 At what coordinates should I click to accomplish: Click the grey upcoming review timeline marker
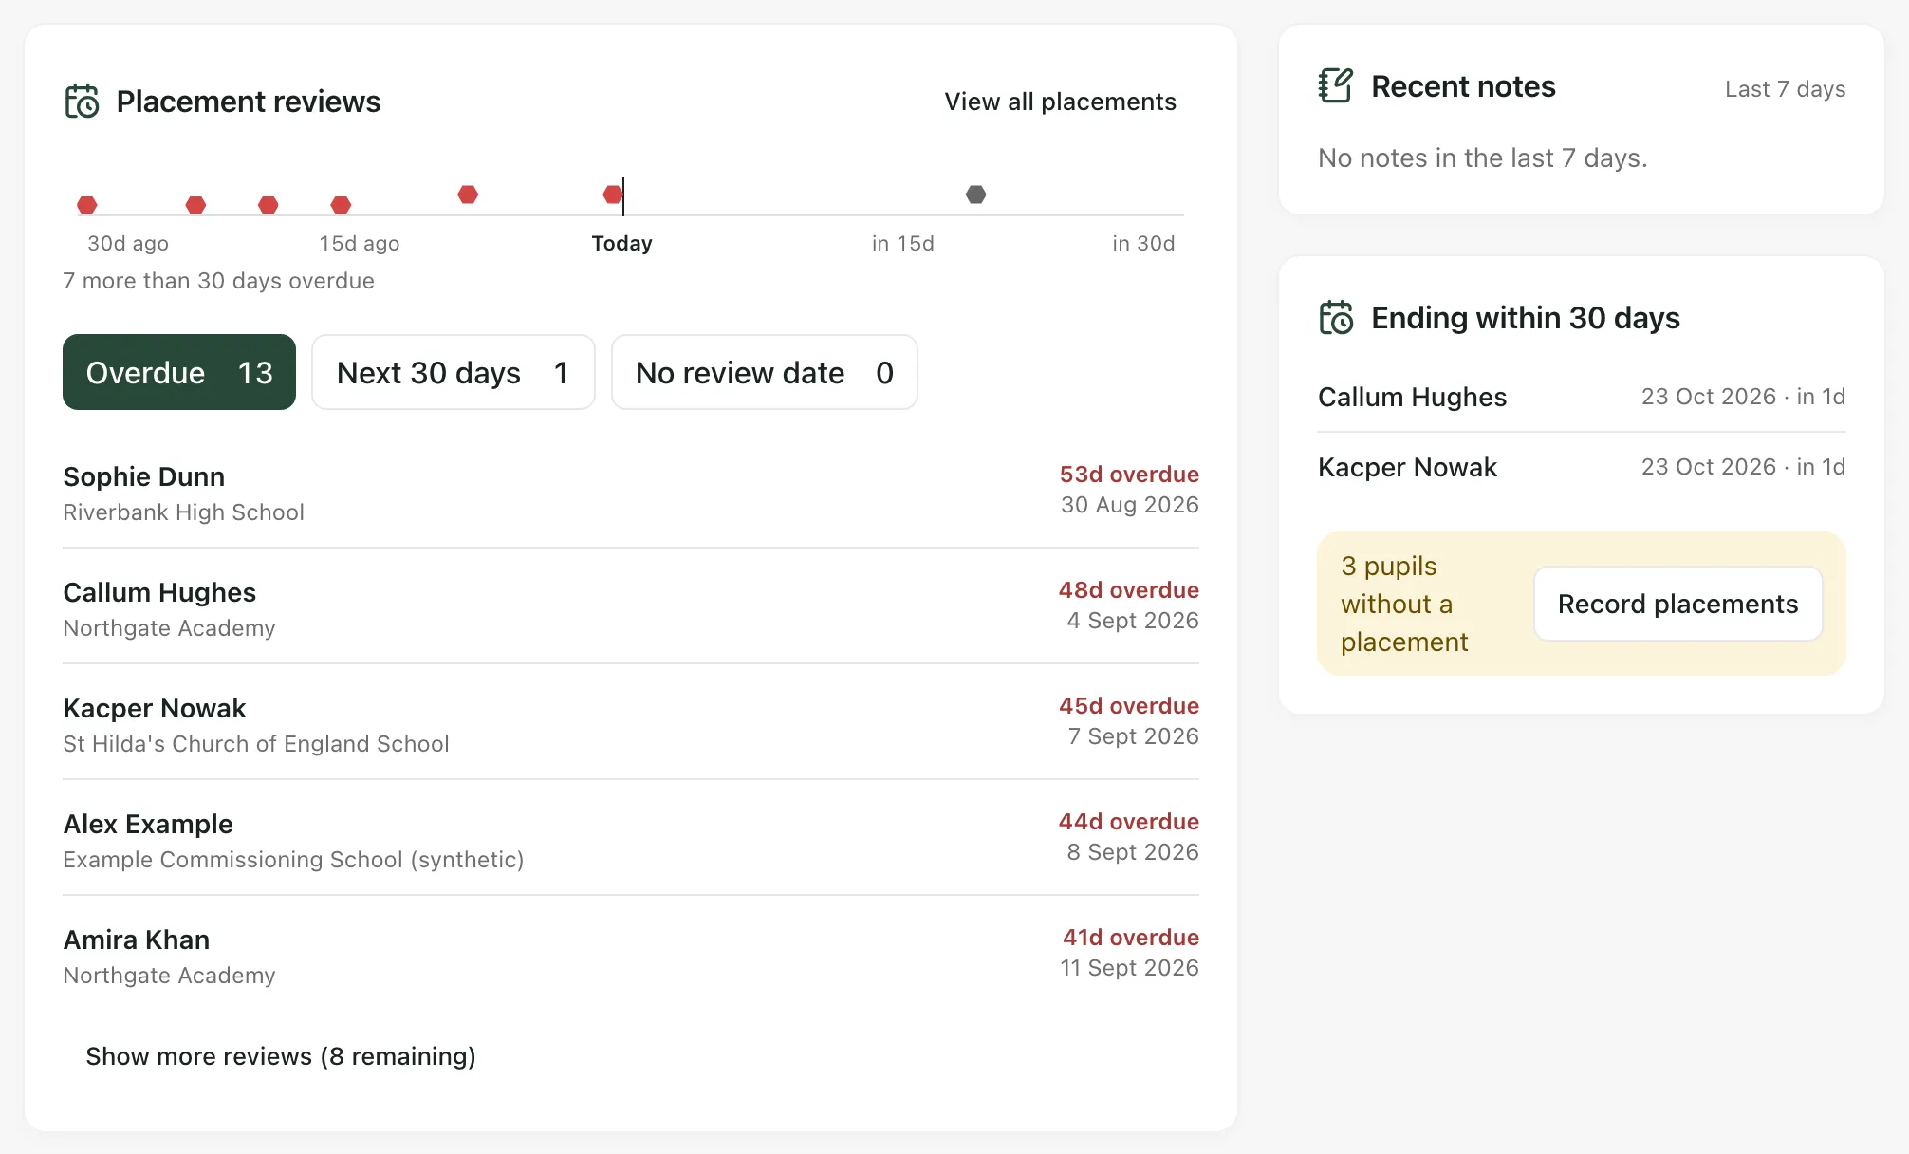click(975, 195)
